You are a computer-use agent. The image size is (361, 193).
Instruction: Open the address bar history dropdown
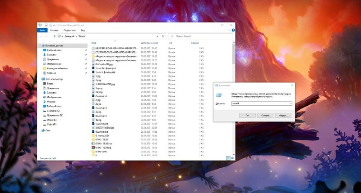pos(157,36)
